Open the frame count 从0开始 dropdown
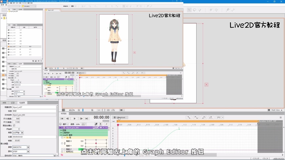Viewport: 285px width, 160px height. tap(22, 133)
